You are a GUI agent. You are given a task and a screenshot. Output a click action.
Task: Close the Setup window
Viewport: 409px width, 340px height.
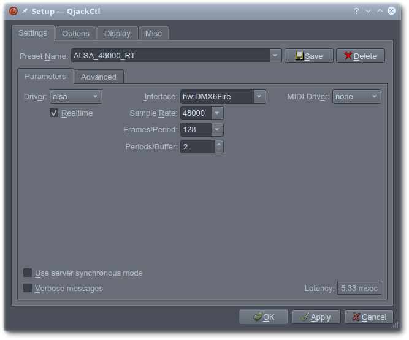(391, 10)
